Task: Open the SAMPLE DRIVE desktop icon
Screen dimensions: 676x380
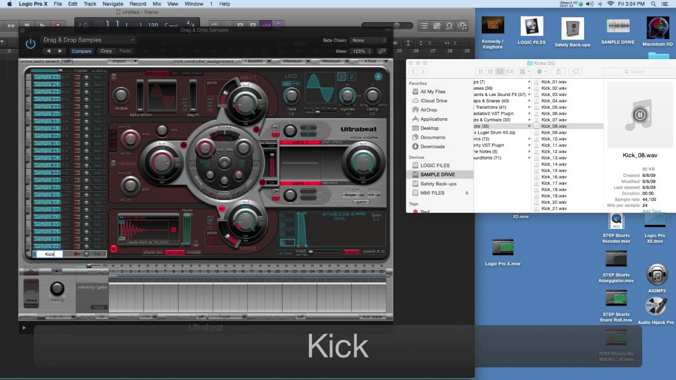Action: [618, 27]
